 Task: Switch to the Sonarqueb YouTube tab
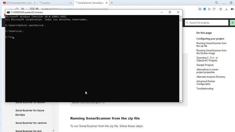[x=19, y=3]
